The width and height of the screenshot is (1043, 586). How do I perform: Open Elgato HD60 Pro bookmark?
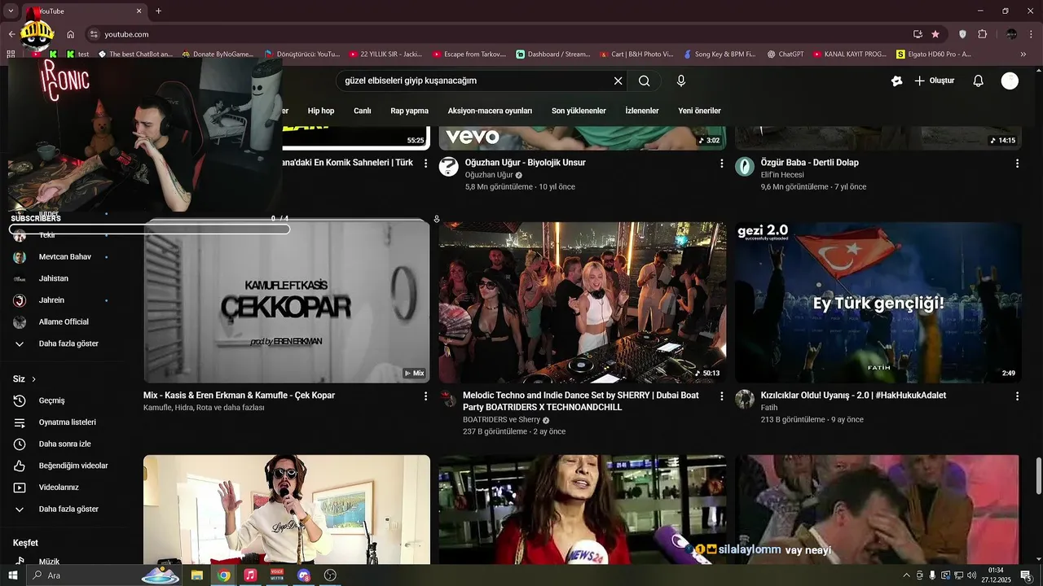934,55
